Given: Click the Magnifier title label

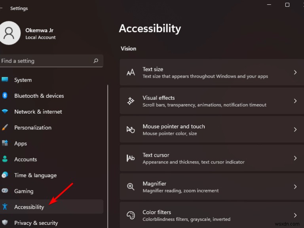Looking at the screenshot, I should coord(154,184).
